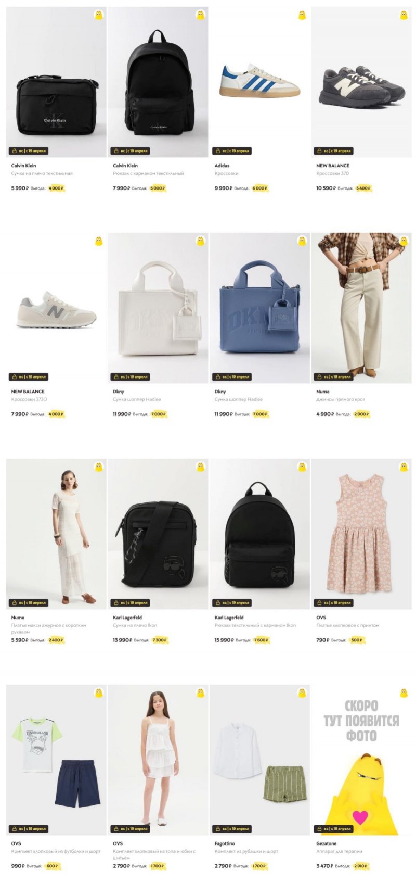
Task: Click yellow mascot icon on white Dkny shopper
Action: (200, 241)
